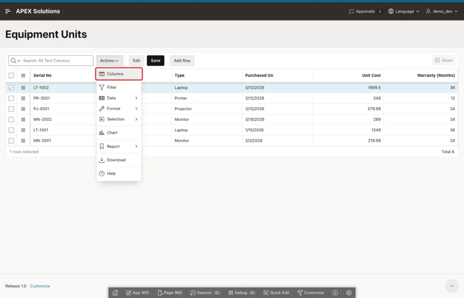Collapse the Actions dropdown button
464x298 pixels.
click(x=110, y=61)
